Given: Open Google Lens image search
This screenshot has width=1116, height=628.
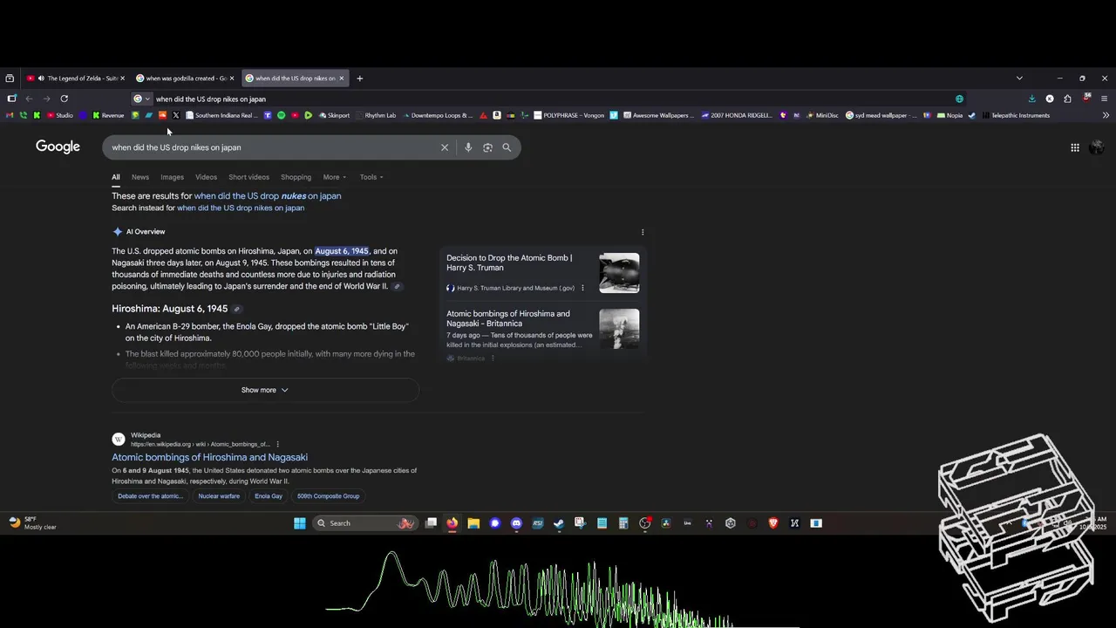Looking at the screenshot, I should [x=487, y=147].
